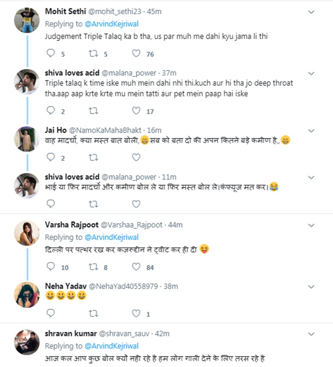Retweet Mohit Sethi's tweet
This screenshot has width=333, height=367.
pyautogui.click(x=93, y=54)
